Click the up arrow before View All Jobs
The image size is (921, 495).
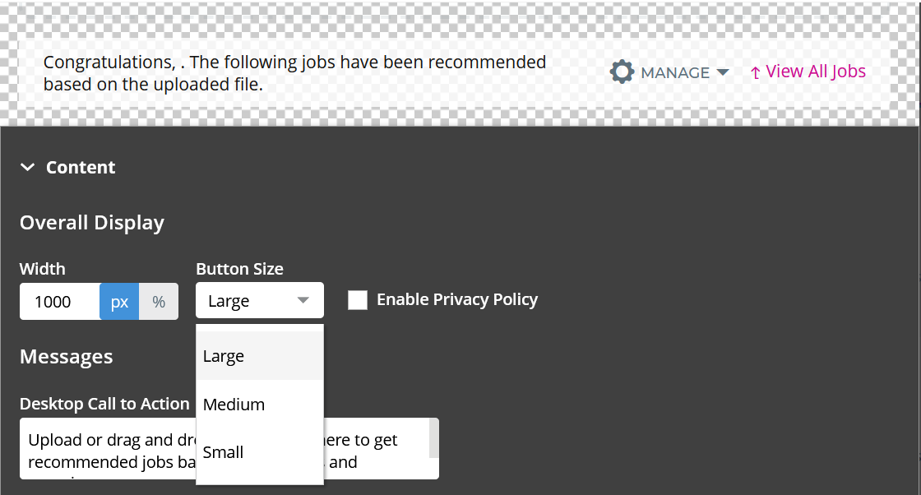756,73
